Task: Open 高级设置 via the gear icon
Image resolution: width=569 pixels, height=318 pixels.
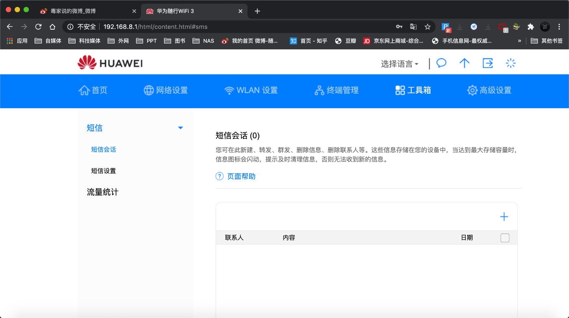Action: pos(489,90)
